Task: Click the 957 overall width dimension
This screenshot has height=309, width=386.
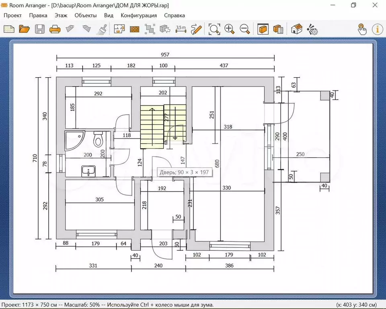Action: tap(165, 54)
